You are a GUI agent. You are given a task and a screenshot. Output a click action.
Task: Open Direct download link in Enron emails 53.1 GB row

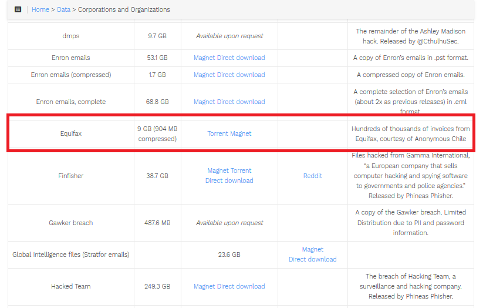[x=241, y=58]
